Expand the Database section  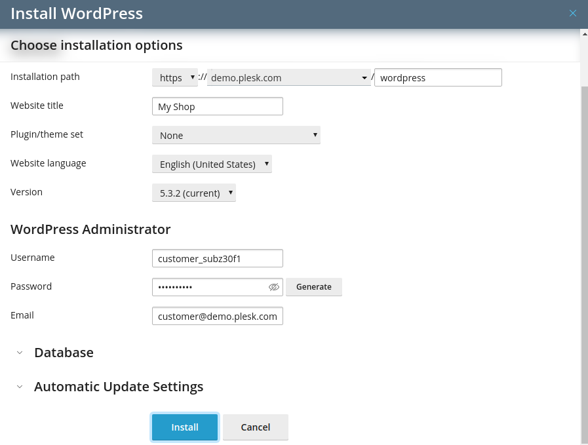(64, 353)
